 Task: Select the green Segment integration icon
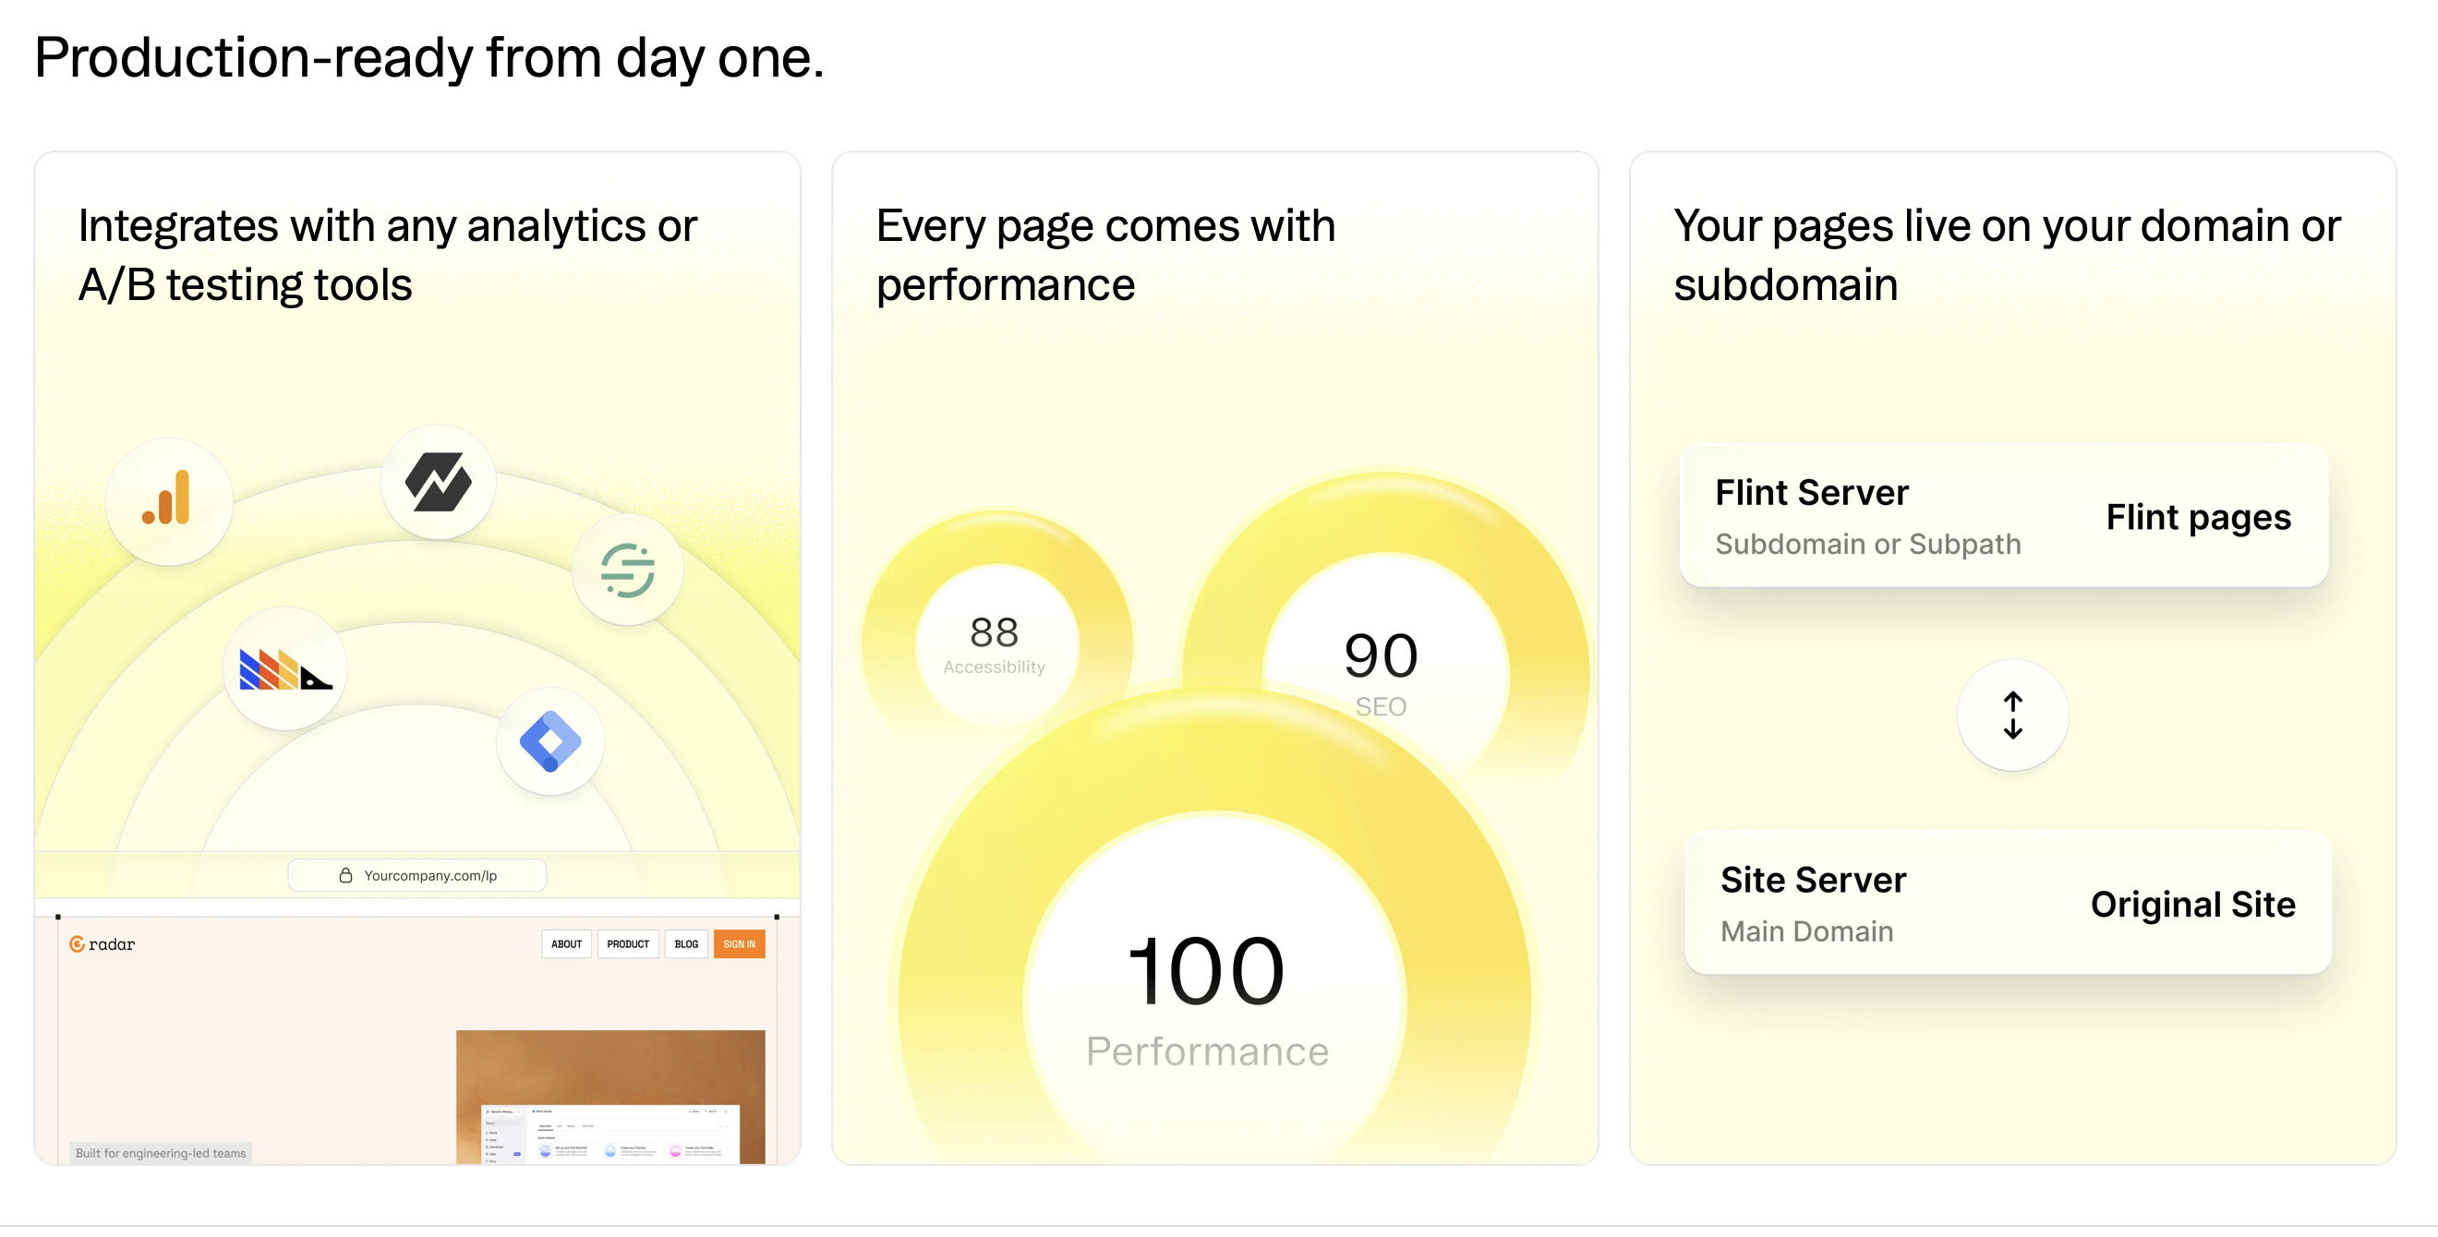tap(628, 569)
